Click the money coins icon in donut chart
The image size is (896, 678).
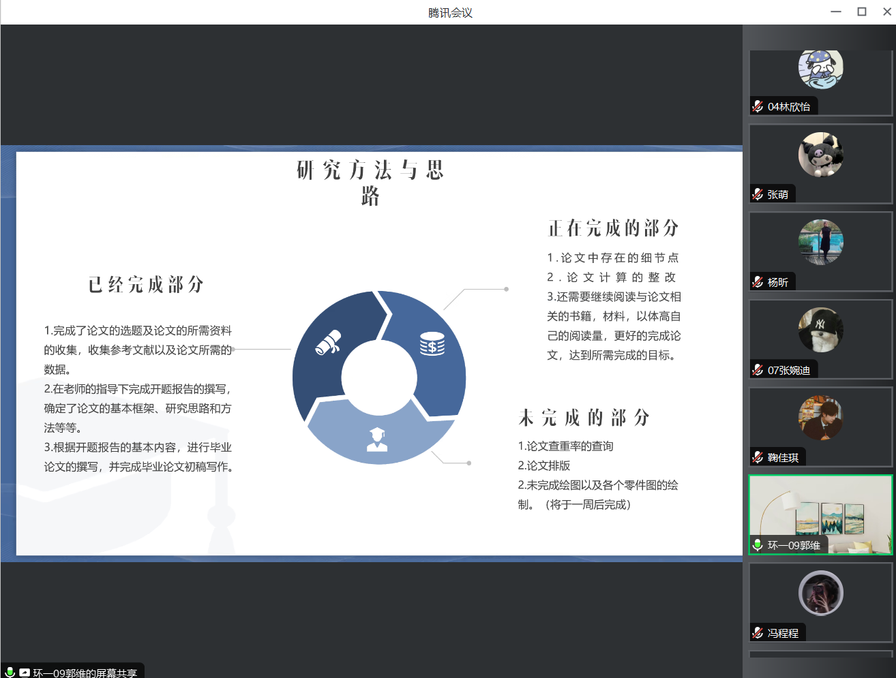(432, 345)
